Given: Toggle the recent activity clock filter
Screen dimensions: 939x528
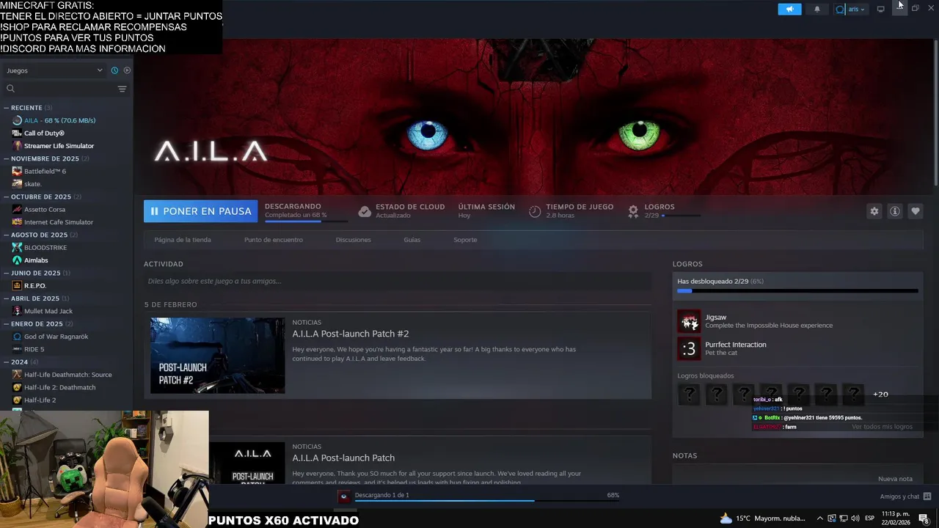Looking at the screenshot, I should click(114, 70).
